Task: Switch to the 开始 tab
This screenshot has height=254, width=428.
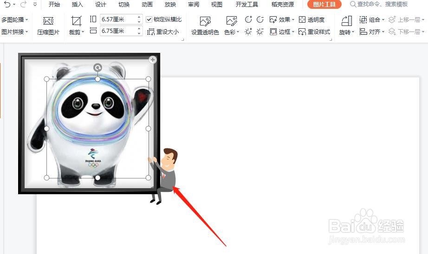Action: click(x=54, y=4)
